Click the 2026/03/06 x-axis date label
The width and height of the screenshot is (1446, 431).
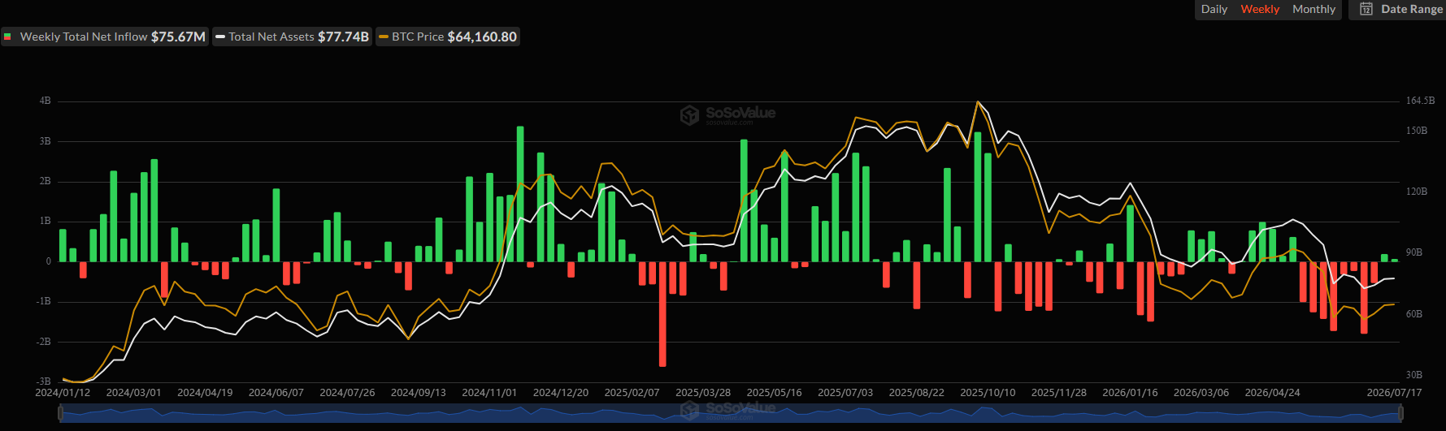(x=1201, y=393)
